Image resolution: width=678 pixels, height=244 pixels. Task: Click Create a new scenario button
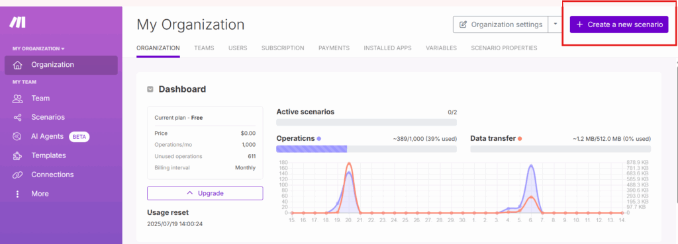click(619, 24)
